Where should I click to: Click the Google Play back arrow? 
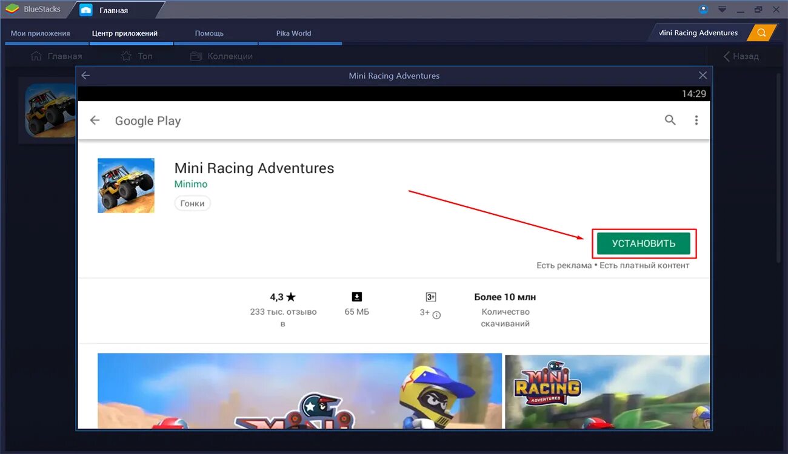95,120
